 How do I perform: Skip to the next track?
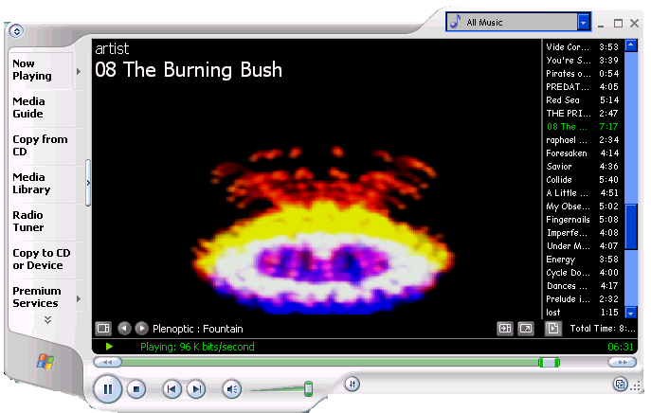coord(196,389)
